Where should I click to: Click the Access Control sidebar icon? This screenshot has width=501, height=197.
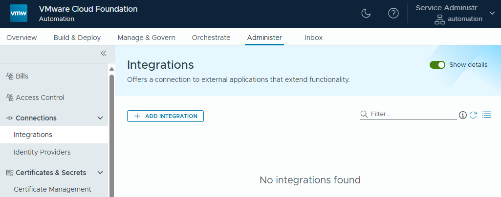point(10,98)
